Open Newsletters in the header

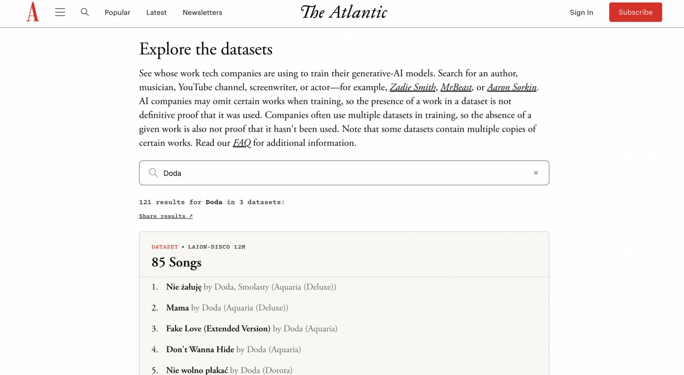pos(203,12)
